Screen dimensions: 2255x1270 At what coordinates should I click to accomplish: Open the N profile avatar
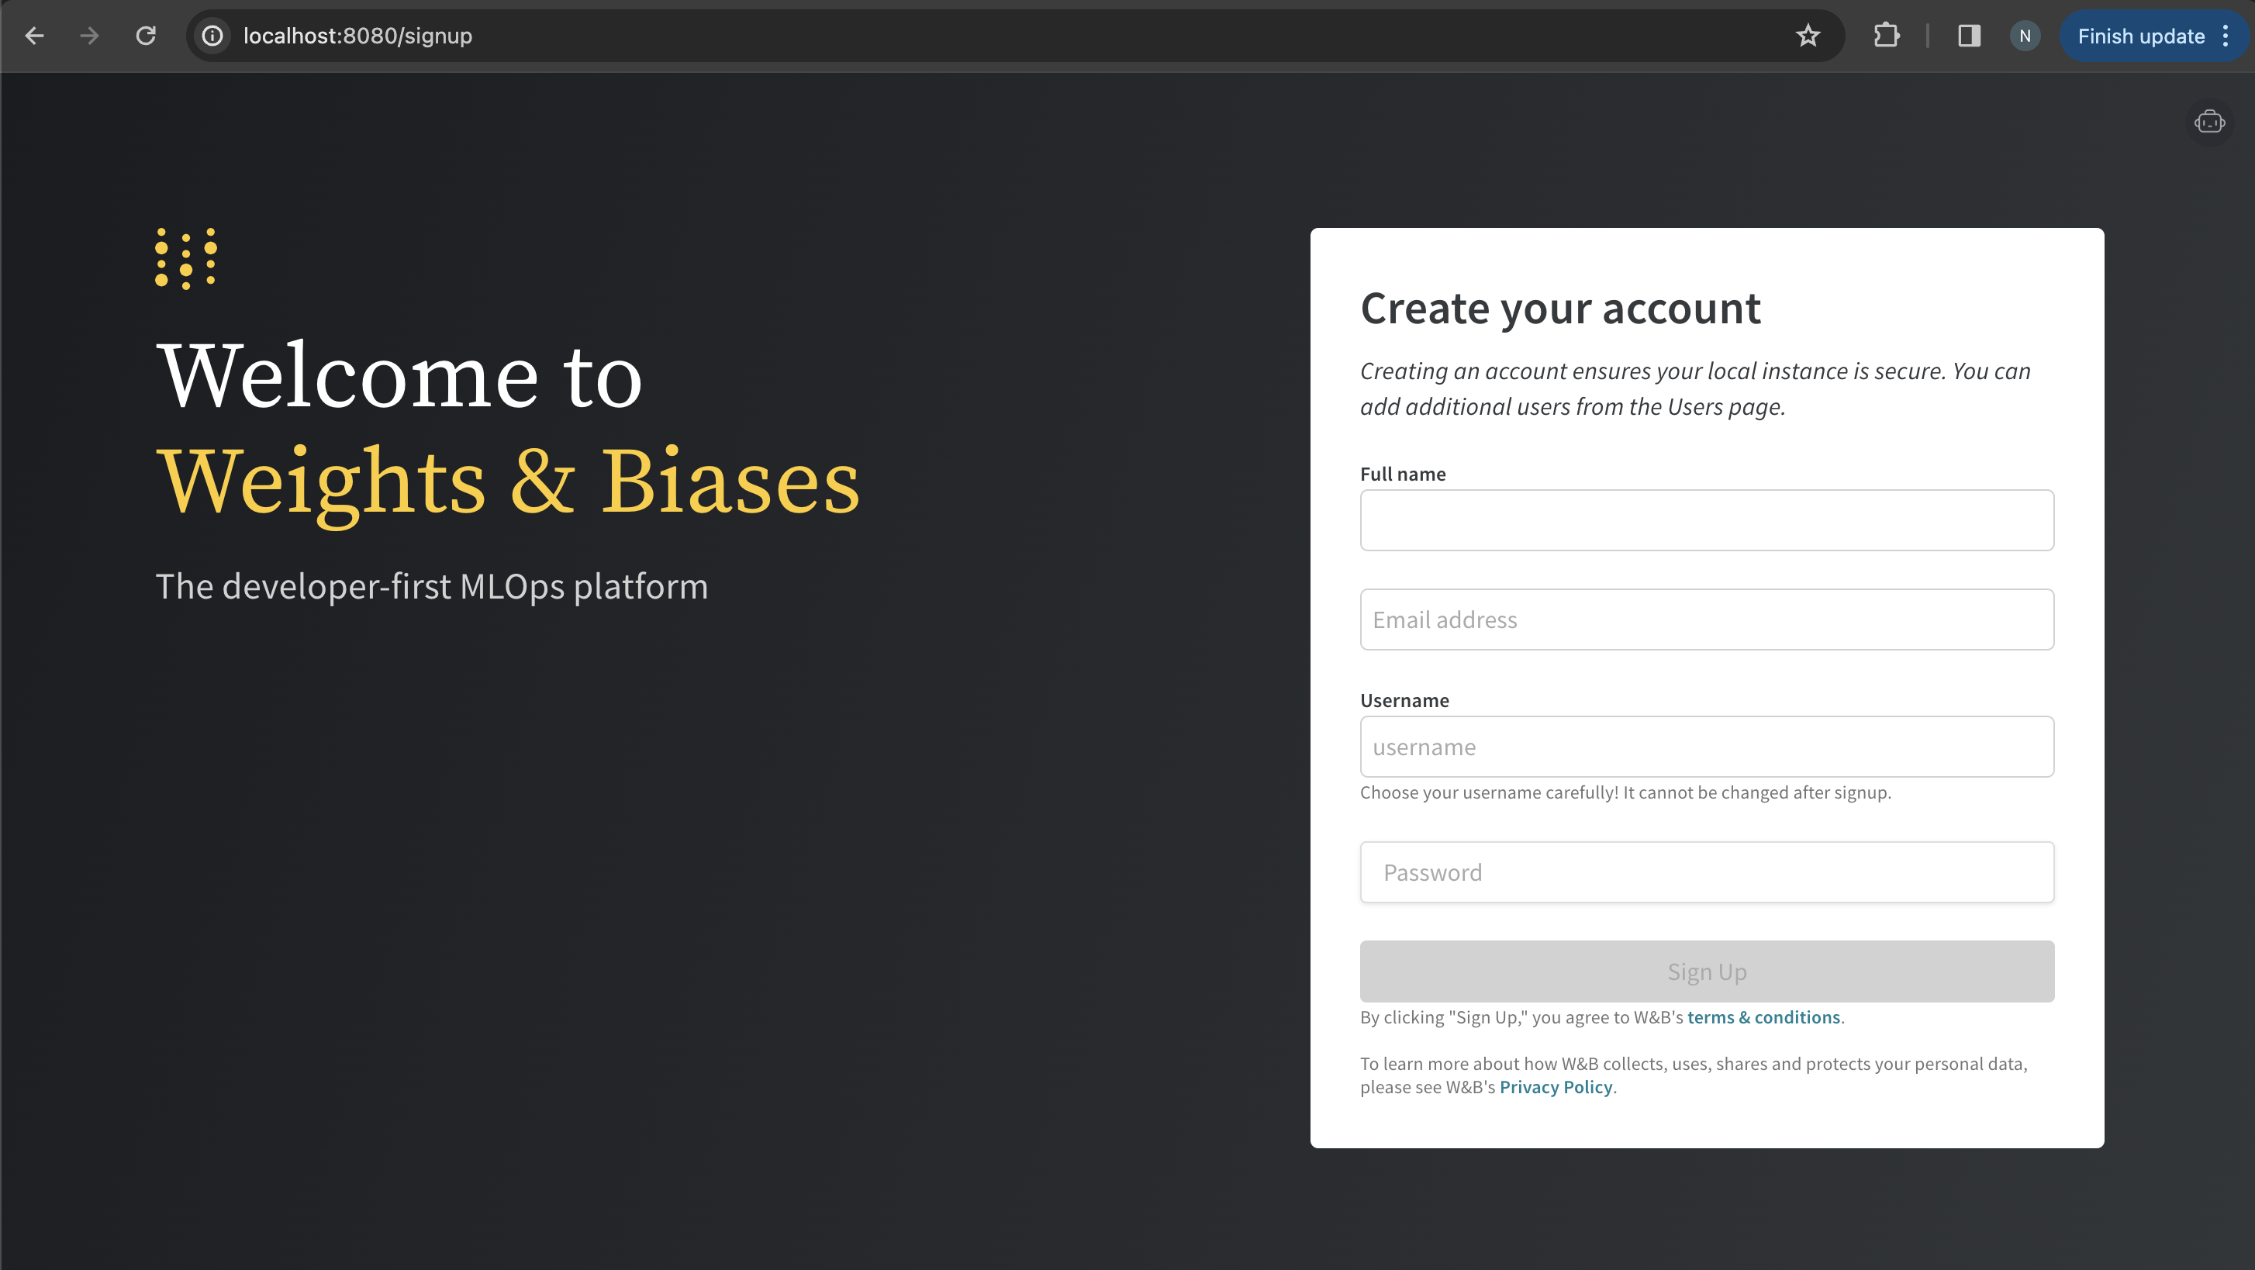[2025, 36]
